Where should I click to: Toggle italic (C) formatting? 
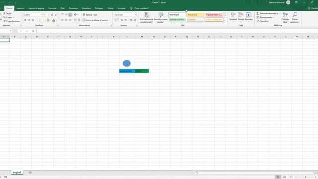click(29, 20)
